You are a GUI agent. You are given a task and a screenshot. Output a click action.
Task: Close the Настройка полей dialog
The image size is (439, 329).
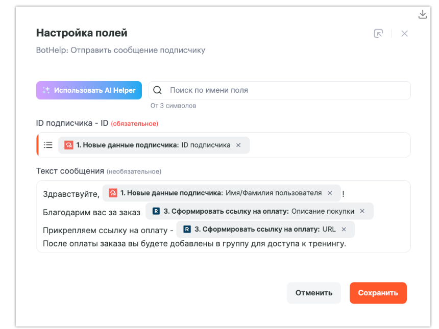click(x=404, y=34)
